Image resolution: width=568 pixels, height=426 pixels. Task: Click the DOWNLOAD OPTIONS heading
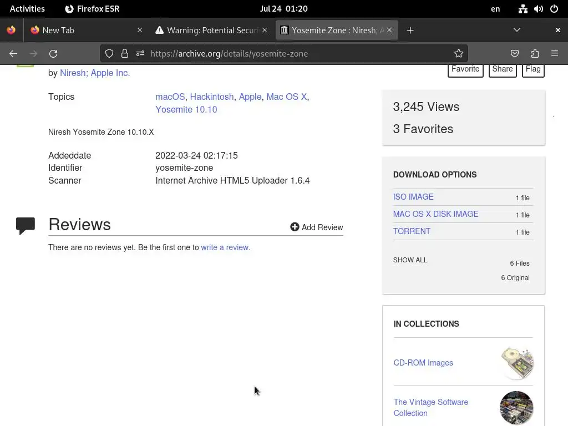[x=435, y=175]
